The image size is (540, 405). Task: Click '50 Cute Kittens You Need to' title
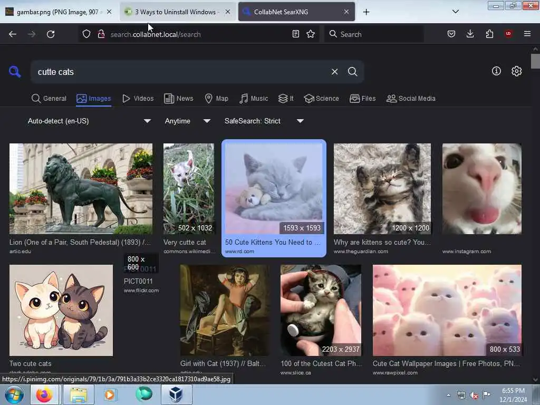273,242
